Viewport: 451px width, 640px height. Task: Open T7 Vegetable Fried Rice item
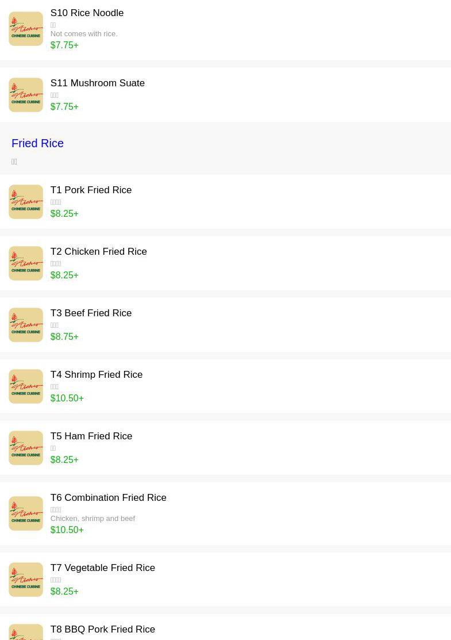coord(102,568)
